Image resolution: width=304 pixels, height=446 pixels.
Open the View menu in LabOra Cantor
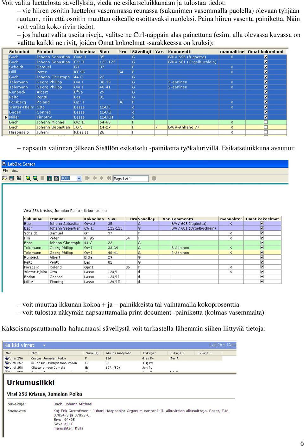pyautogui.click(x=15, y=171)
